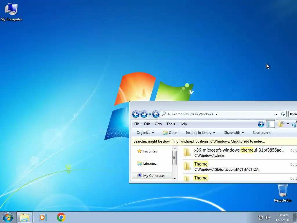The width and height of the screenshot is (297, 223).
Task: Open Share with dropdown
Action: (234, 133)
